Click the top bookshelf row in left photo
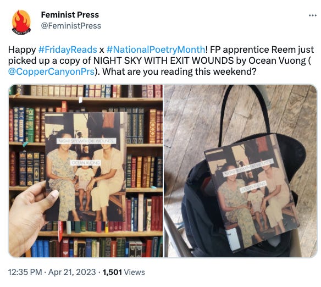The width and height of the screenshot is (321, 287). [86, 91]
